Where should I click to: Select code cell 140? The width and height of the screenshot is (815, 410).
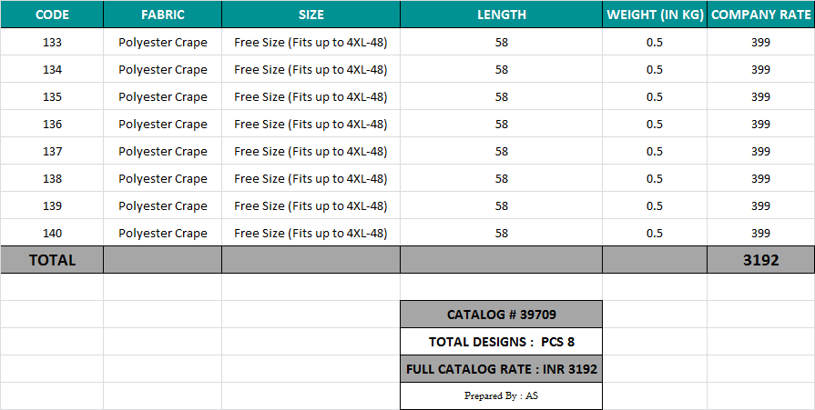click(x=52, y=234)
